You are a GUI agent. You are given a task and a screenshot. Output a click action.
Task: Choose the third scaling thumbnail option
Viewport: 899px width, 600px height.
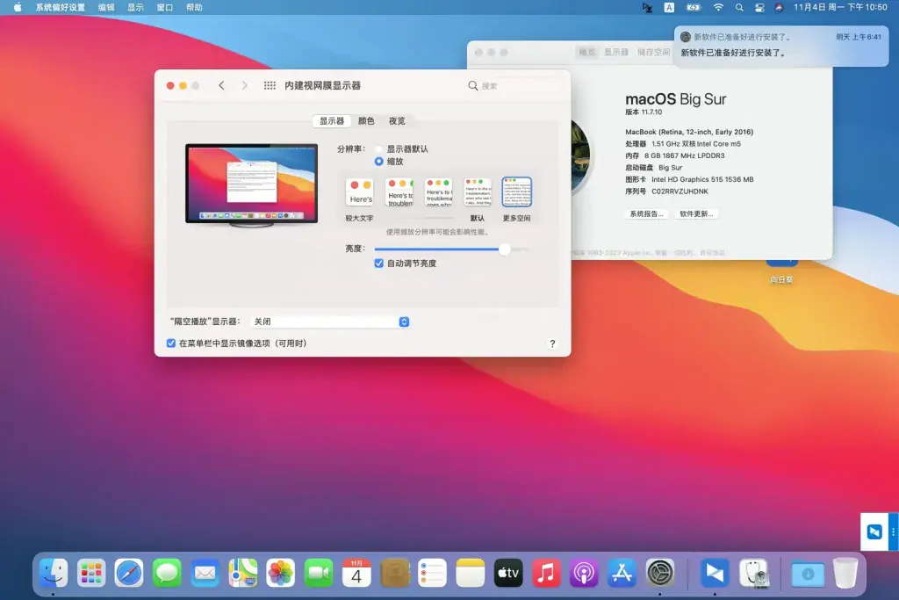(439, 192)
